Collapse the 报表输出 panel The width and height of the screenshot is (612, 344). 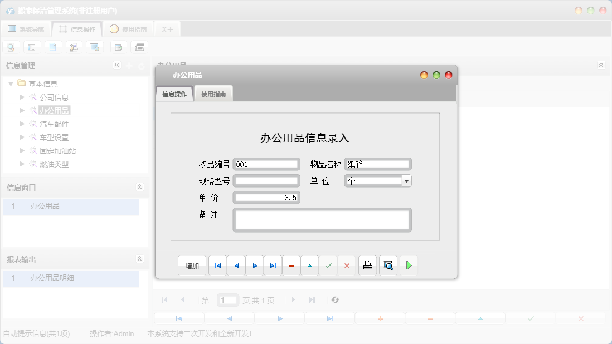tap(140, 259)
